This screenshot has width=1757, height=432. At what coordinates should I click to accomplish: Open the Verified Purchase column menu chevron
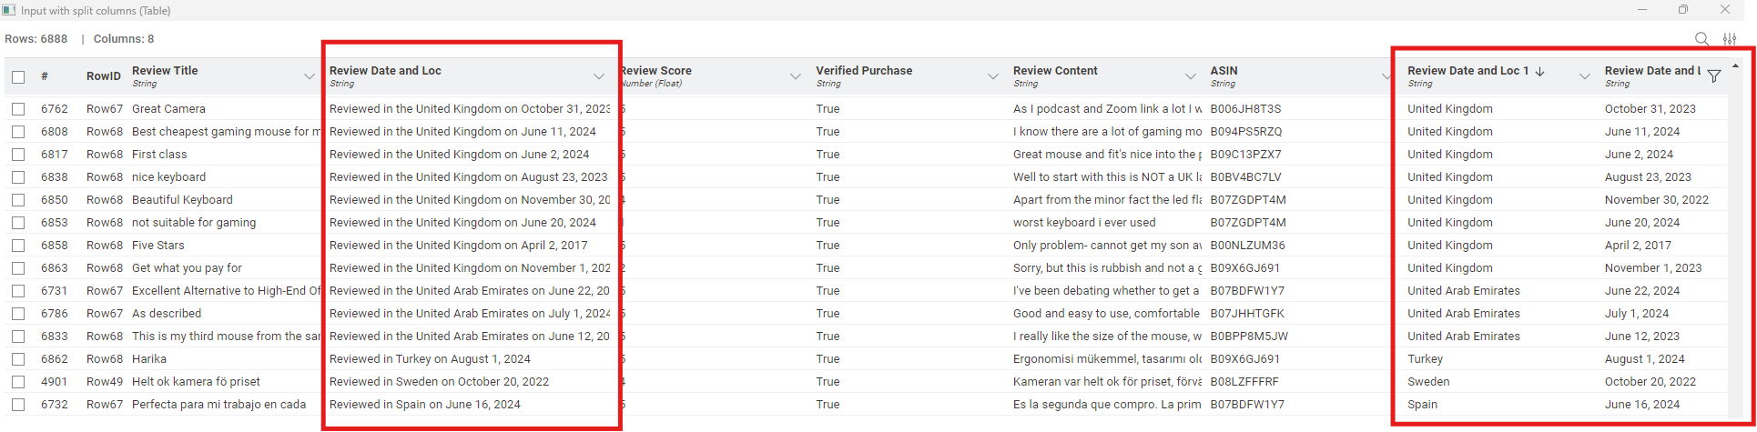[x=993, y=76]
